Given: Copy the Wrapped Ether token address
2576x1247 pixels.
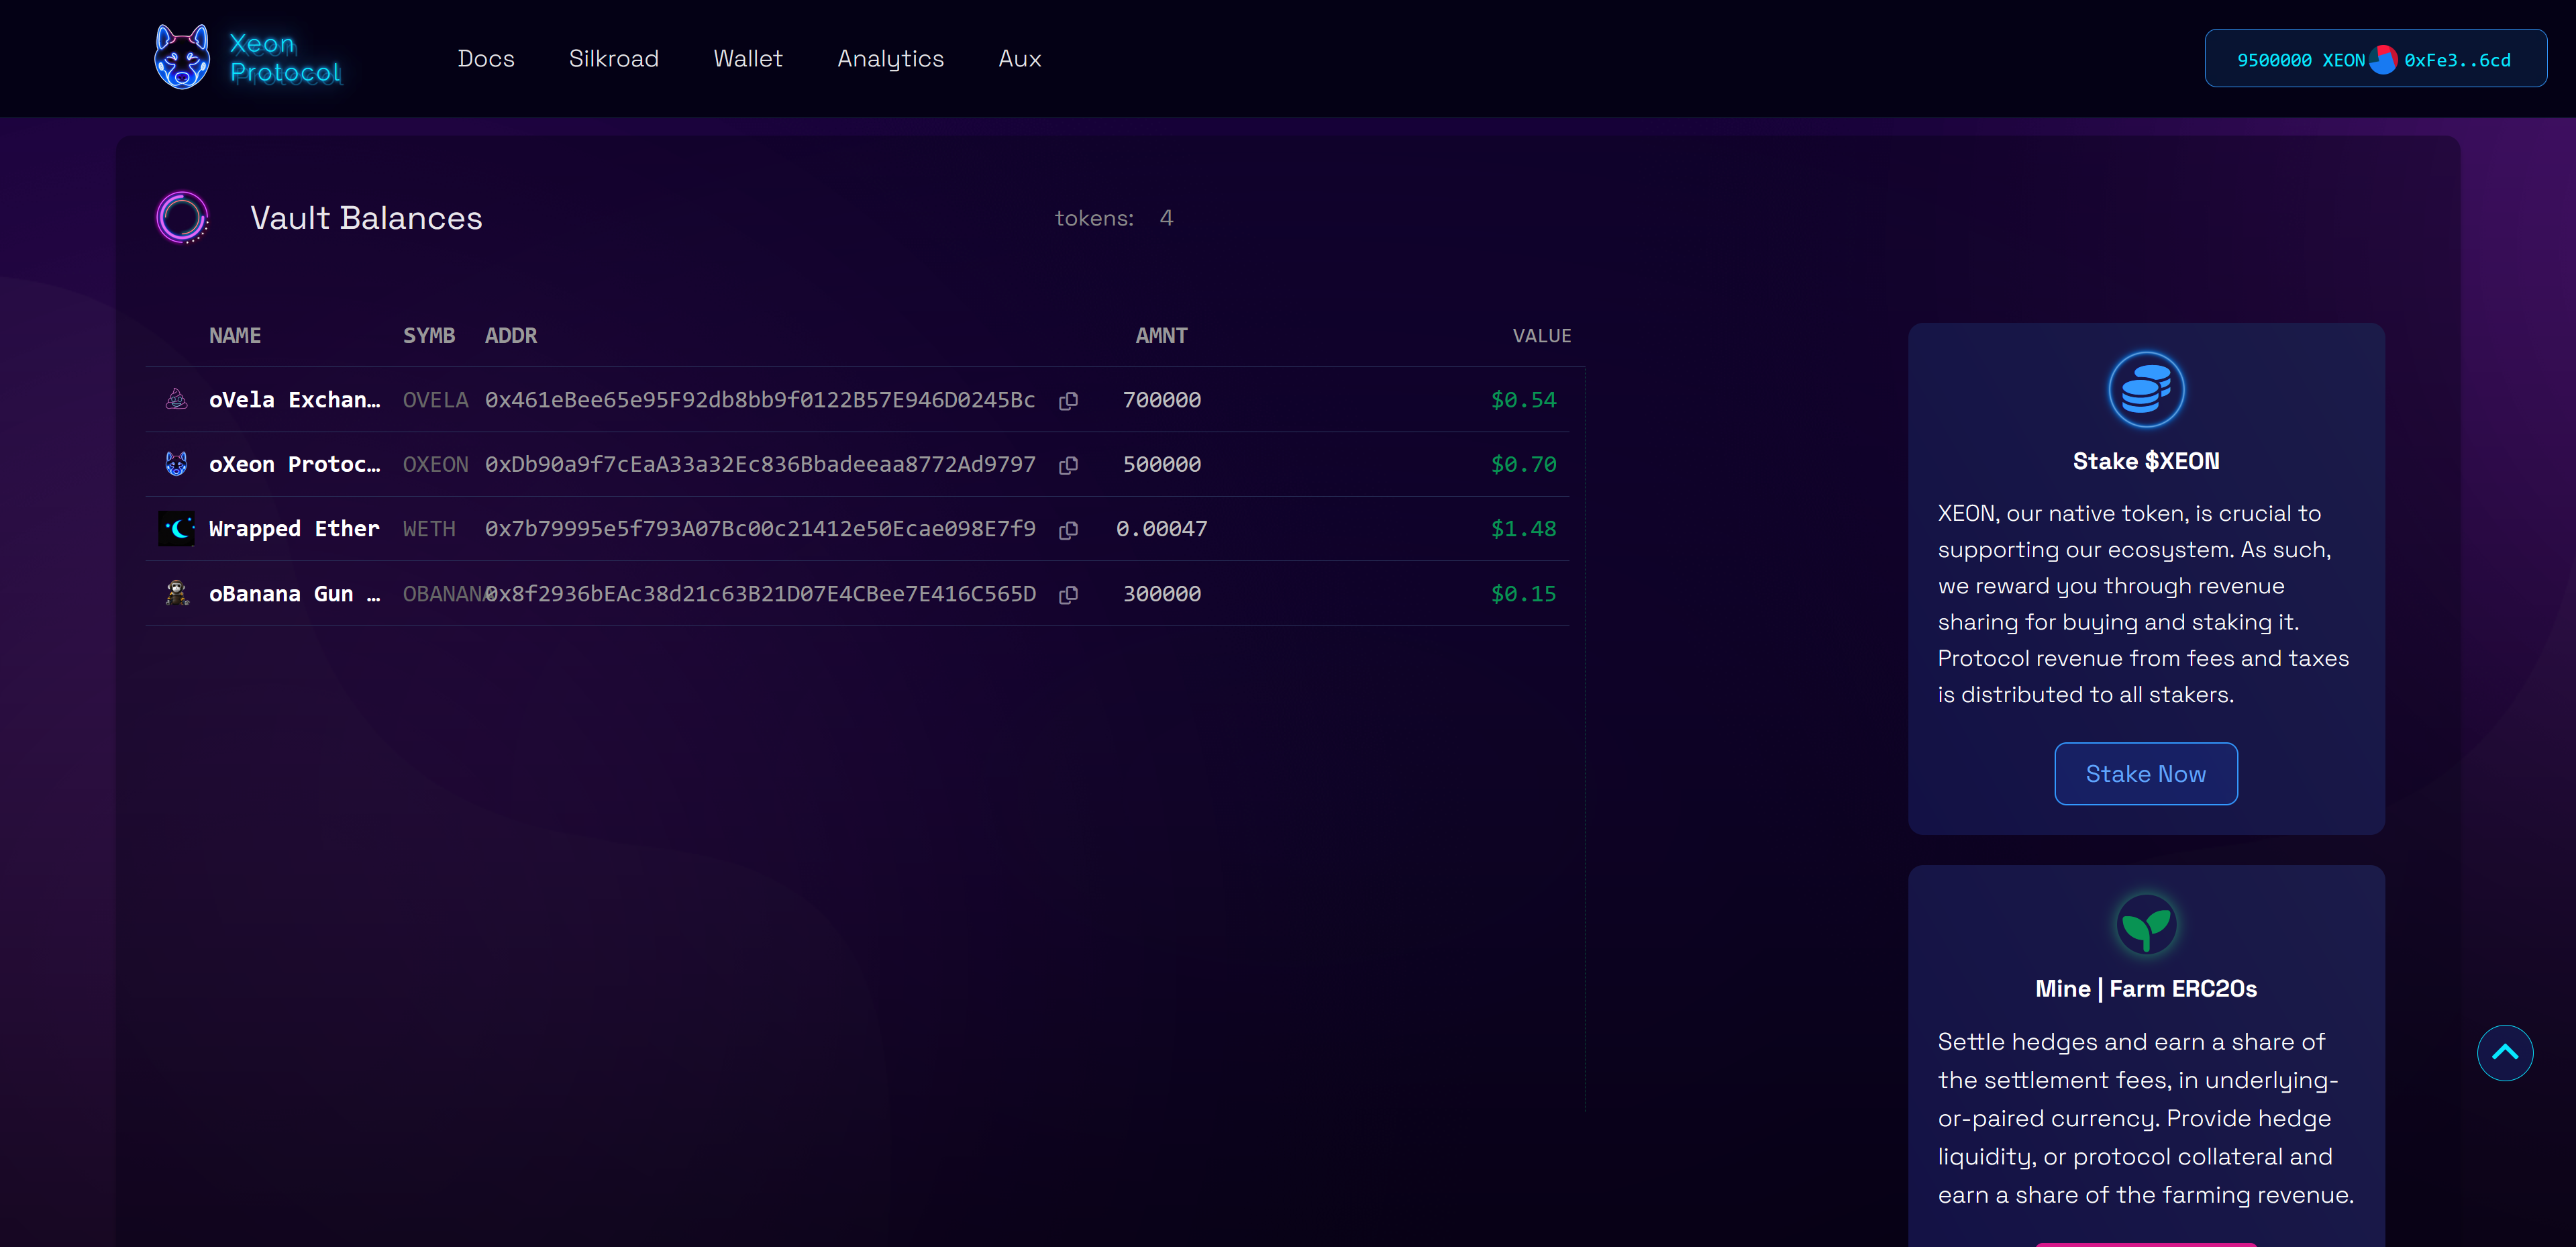Looking at the screenshot, I should coord(1068,530).
